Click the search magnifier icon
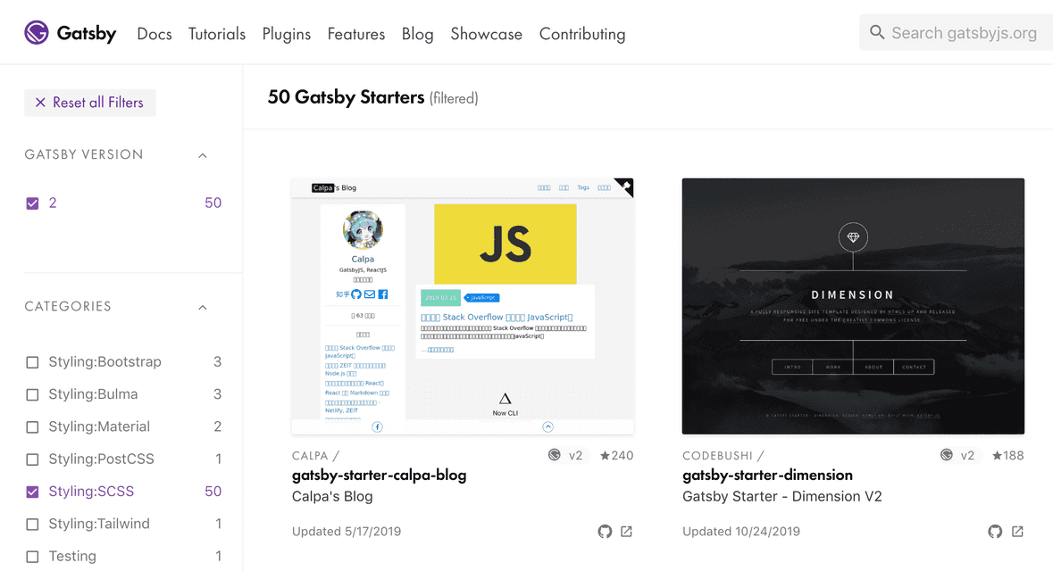Screen dimensions: 1053x571 pos(877,33)
